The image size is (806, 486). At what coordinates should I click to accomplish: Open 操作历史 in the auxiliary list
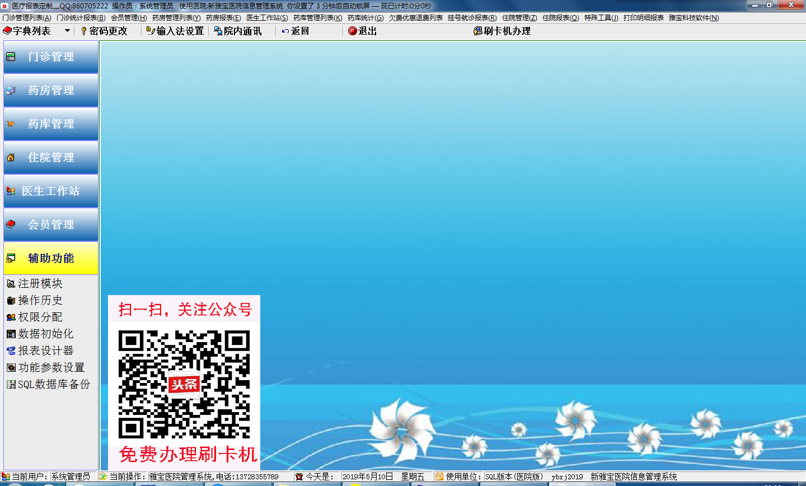click(x=40, y=300)
